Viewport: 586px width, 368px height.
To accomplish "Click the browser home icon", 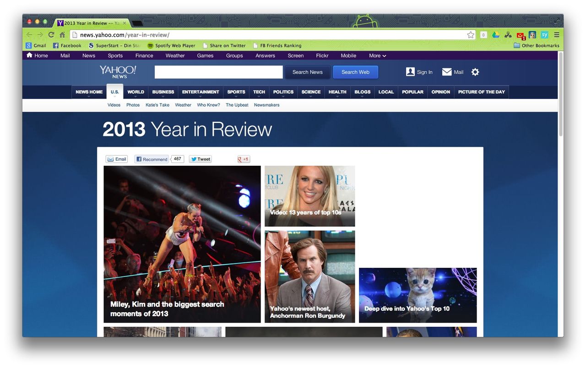I will pos(62,35).
